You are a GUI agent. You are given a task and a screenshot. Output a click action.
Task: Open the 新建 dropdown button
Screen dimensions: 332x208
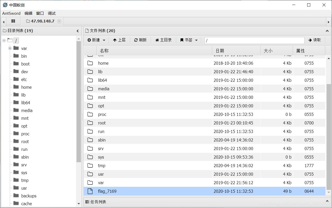click(x=96, y=40)
